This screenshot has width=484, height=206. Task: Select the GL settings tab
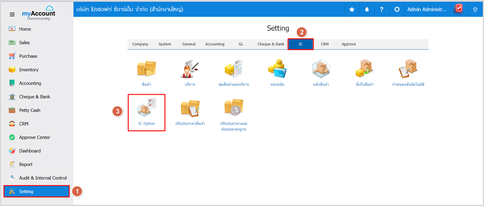click(241, 44)
